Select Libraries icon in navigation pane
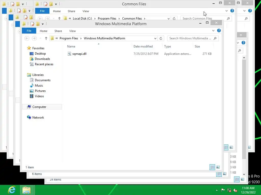 (x=29, y=75)
